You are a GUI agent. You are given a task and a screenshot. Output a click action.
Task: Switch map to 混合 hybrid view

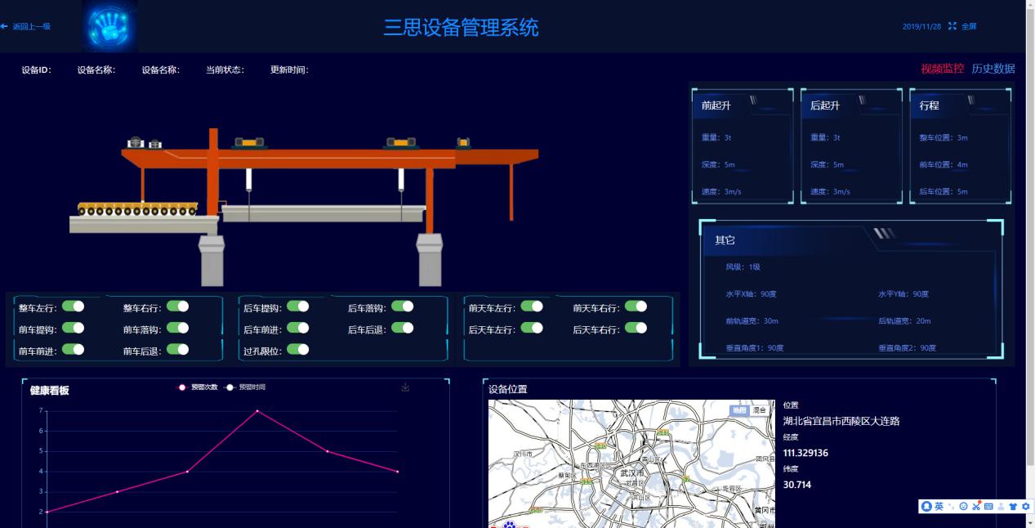pos(759,410)
